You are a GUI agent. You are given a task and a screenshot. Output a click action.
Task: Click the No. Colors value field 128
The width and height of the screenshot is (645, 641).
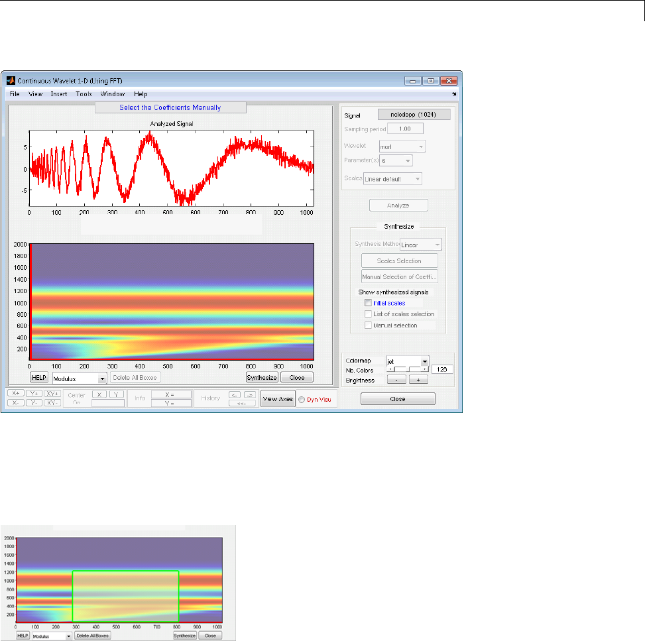coord(442,369)
